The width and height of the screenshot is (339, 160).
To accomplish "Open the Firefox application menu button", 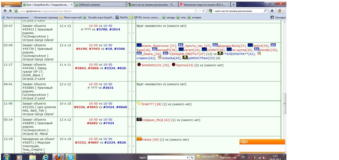I will [x=11, y=4].
